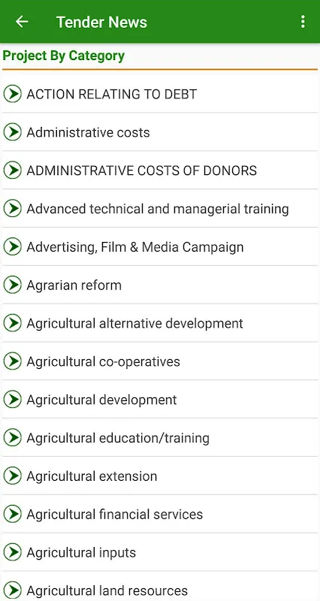The width and height of the screenshot is (320, 601).
Task: Go back using the arrow icon
Action: 22,22
